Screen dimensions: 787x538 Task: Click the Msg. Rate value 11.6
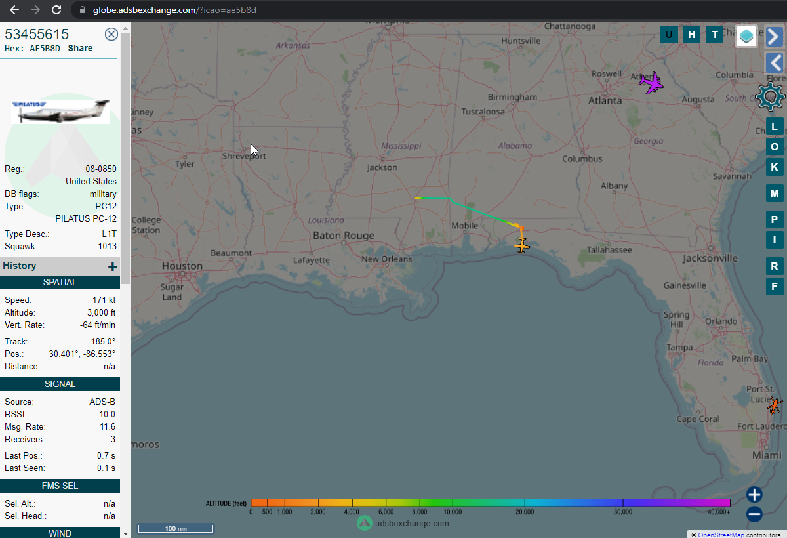tap(108, 427)
